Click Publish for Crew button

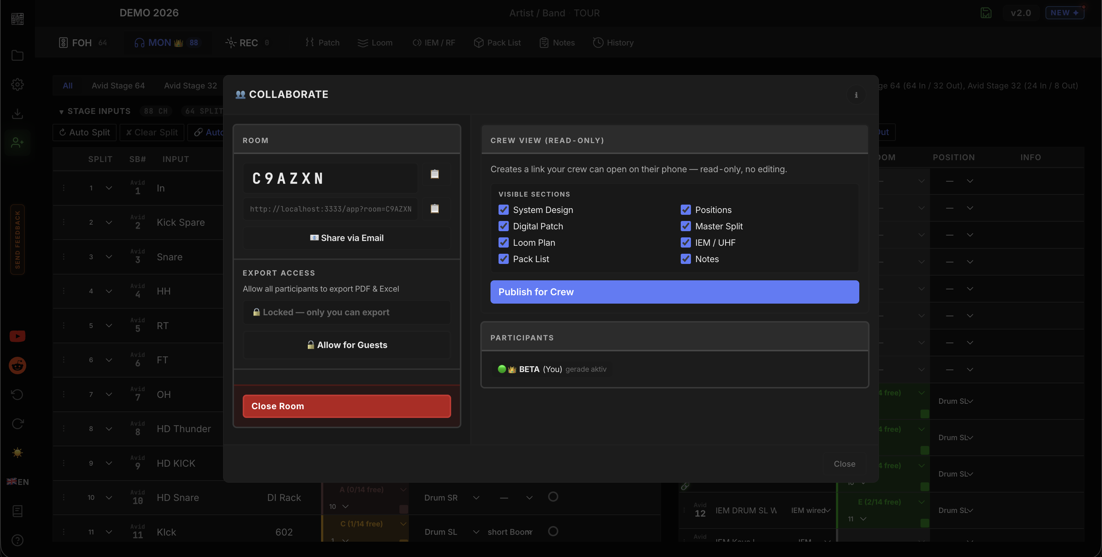pyautogui.click(x=675, y=292)
